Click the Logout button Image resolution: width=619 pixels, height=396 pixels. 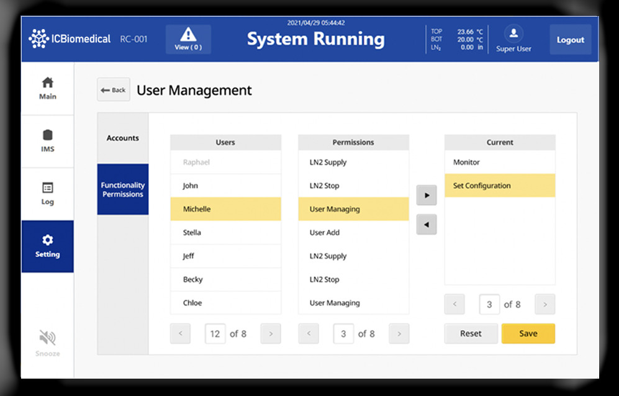[570, 38]
